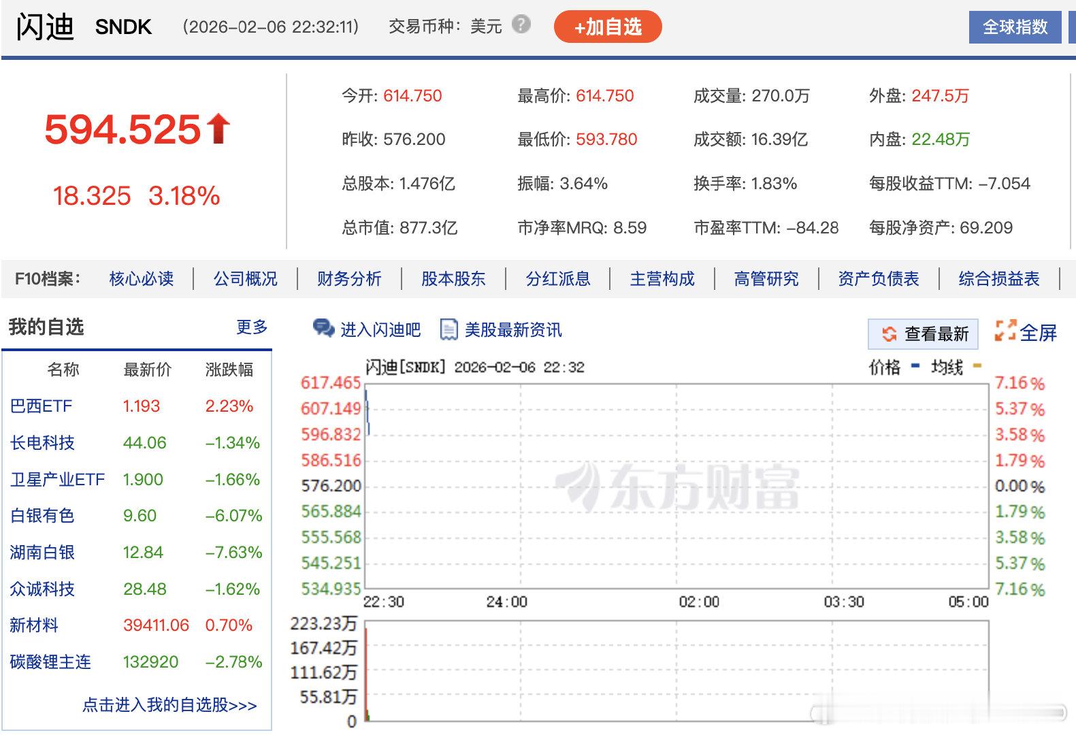The height and width of the screenshot is (735, 1076).
Task: Click the 全屏 fullscreen expand icon
Action: 1005,331
